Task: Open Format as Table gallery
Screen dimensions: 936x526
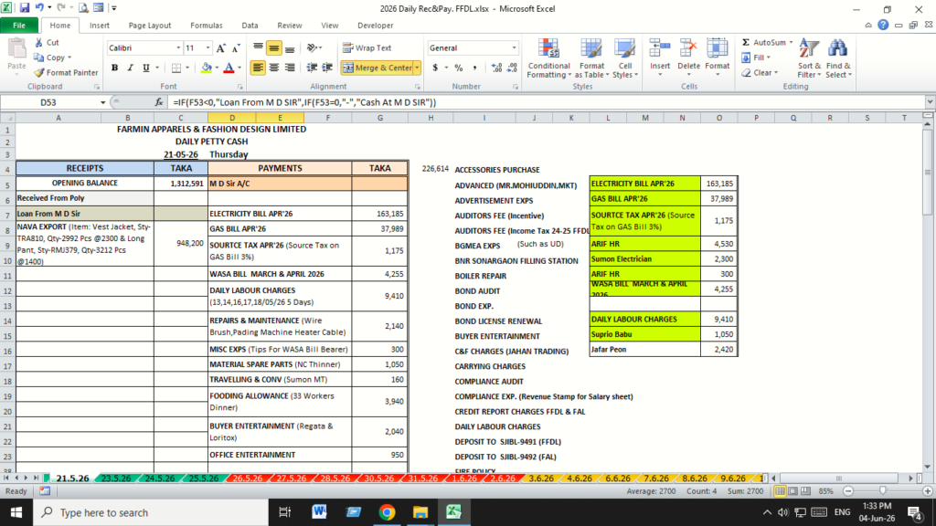Action: click(591, 58)
